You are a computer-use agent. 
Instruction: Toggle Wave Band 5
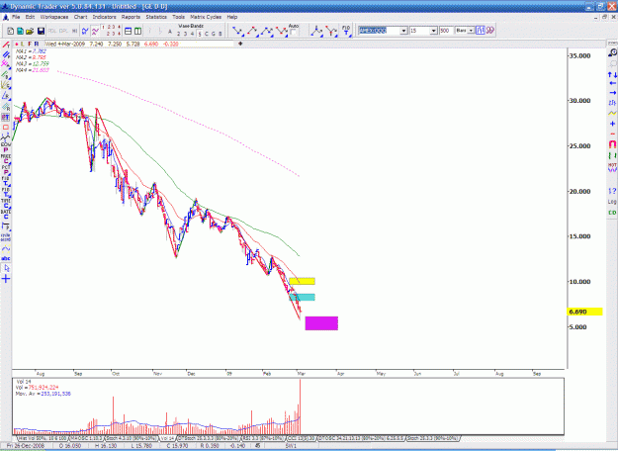(200, 34)
